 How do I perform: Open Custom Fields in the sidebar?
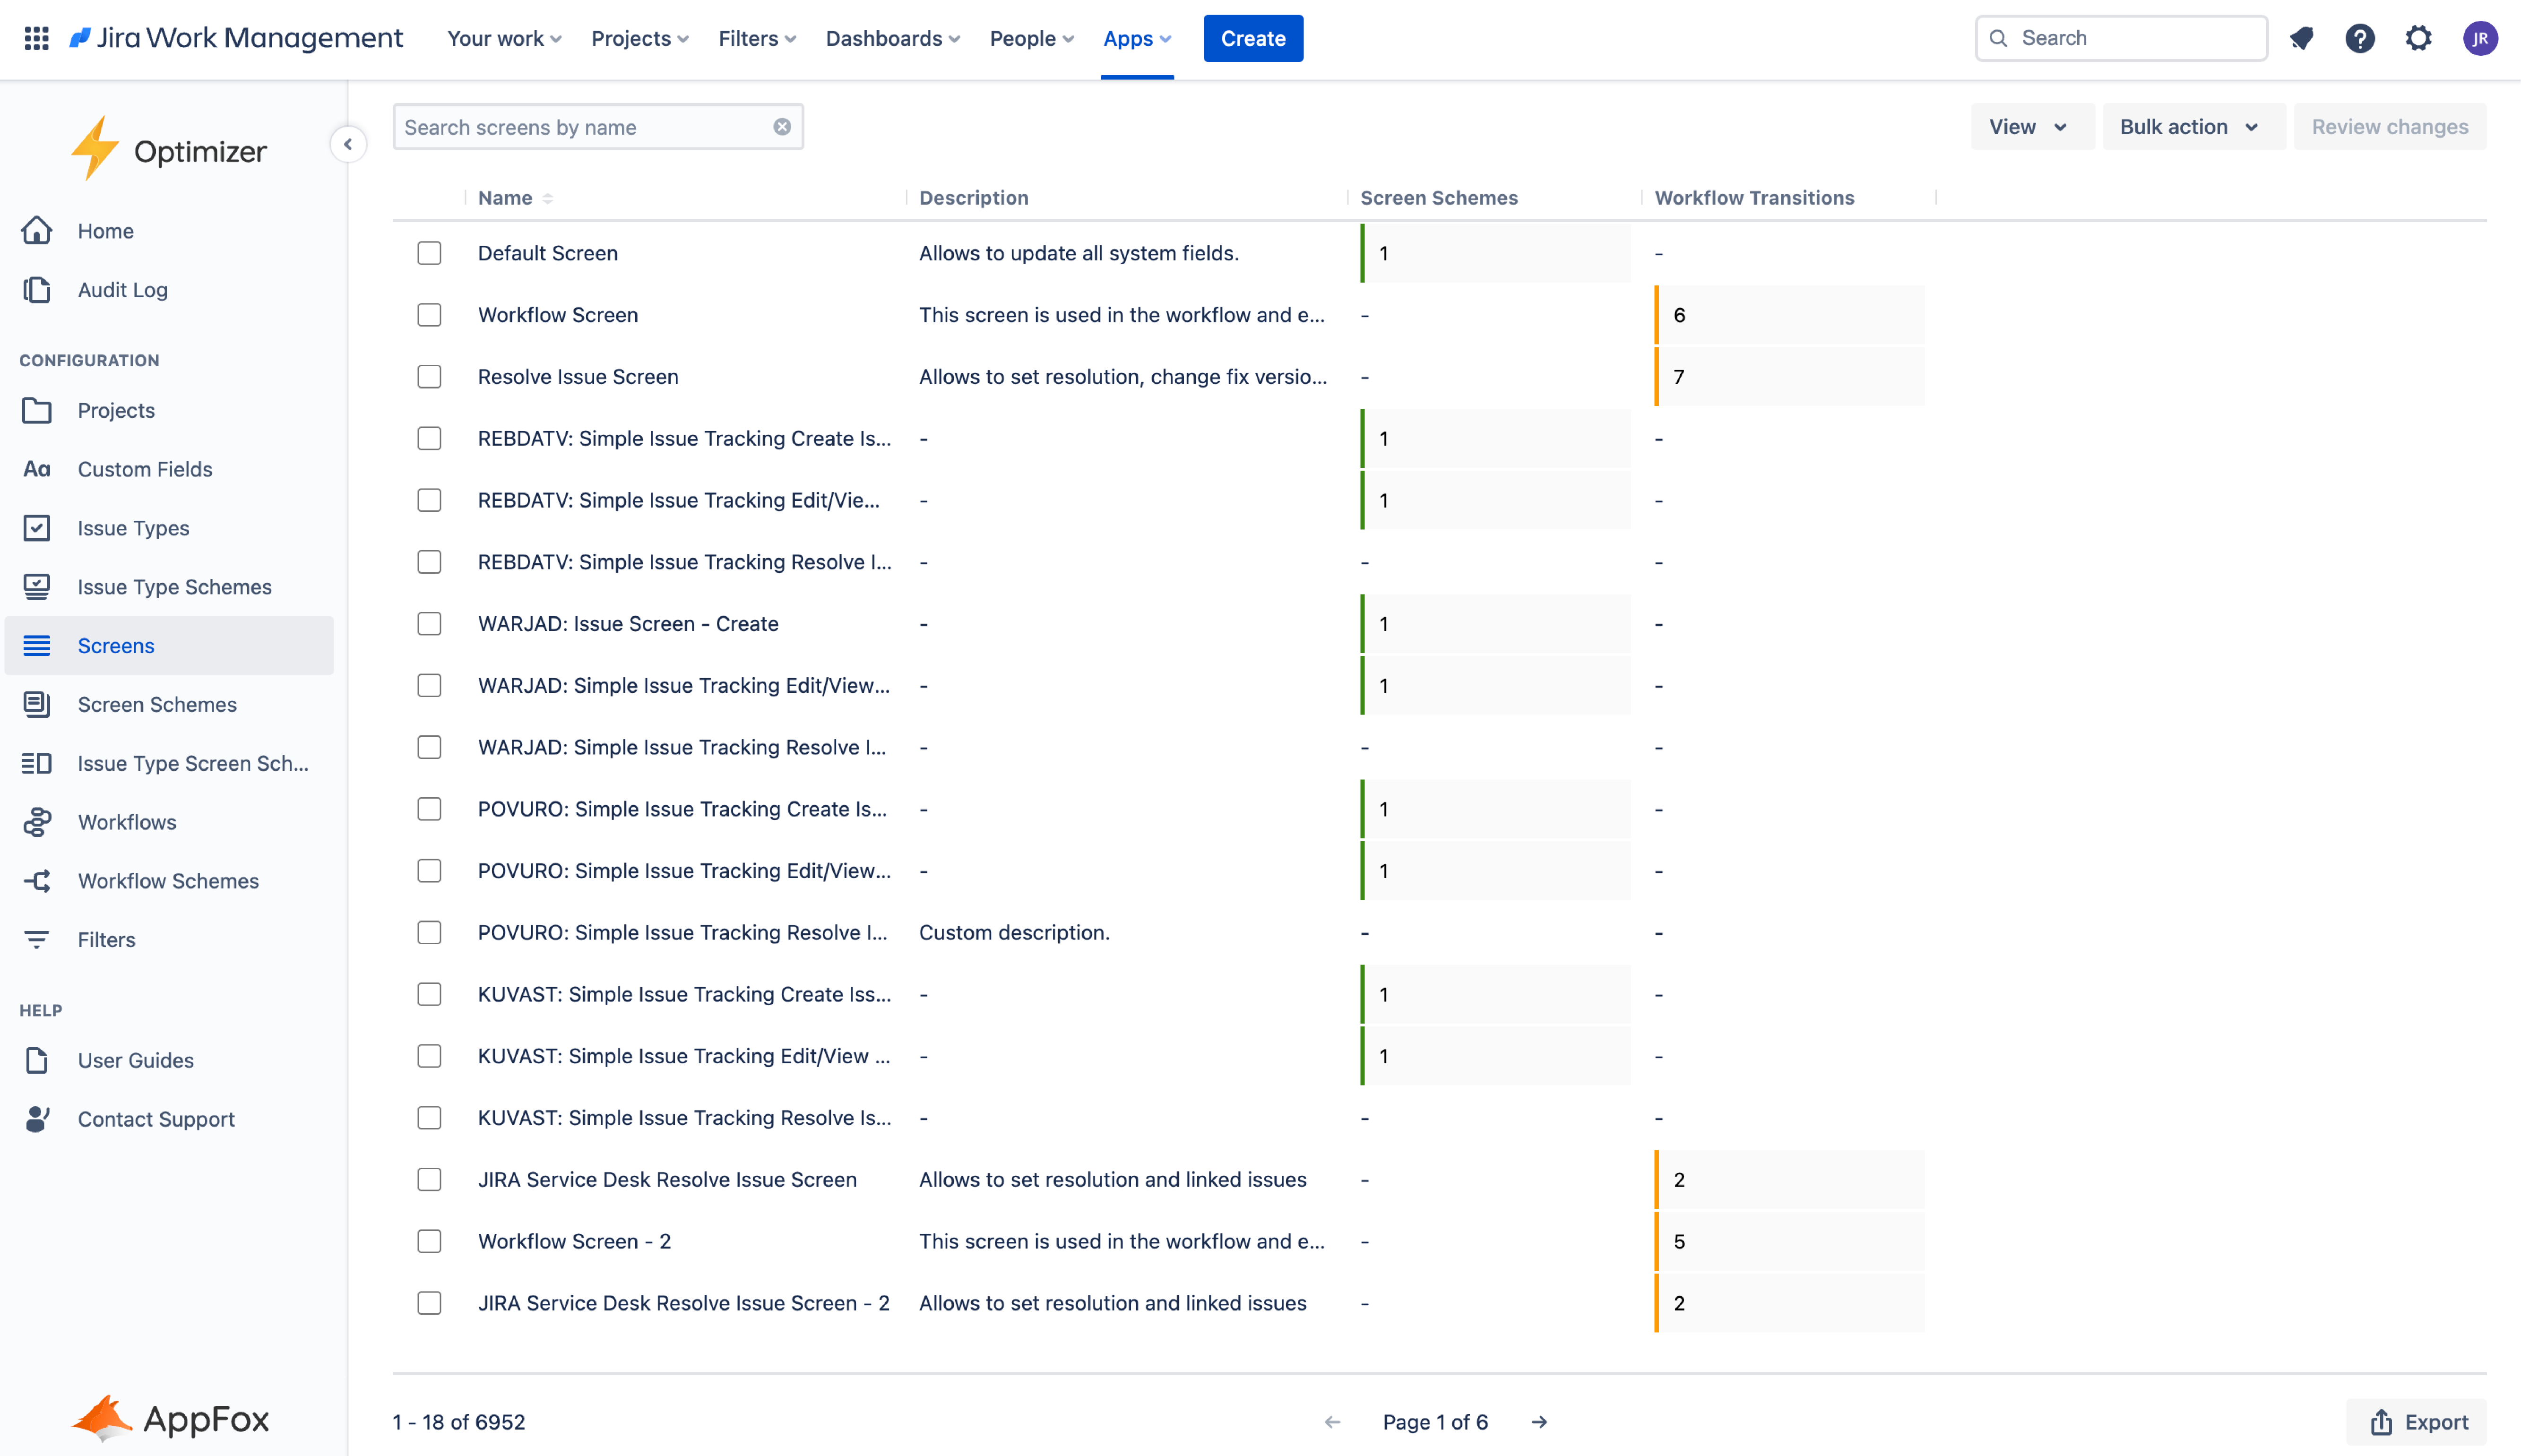pos(145,469)
